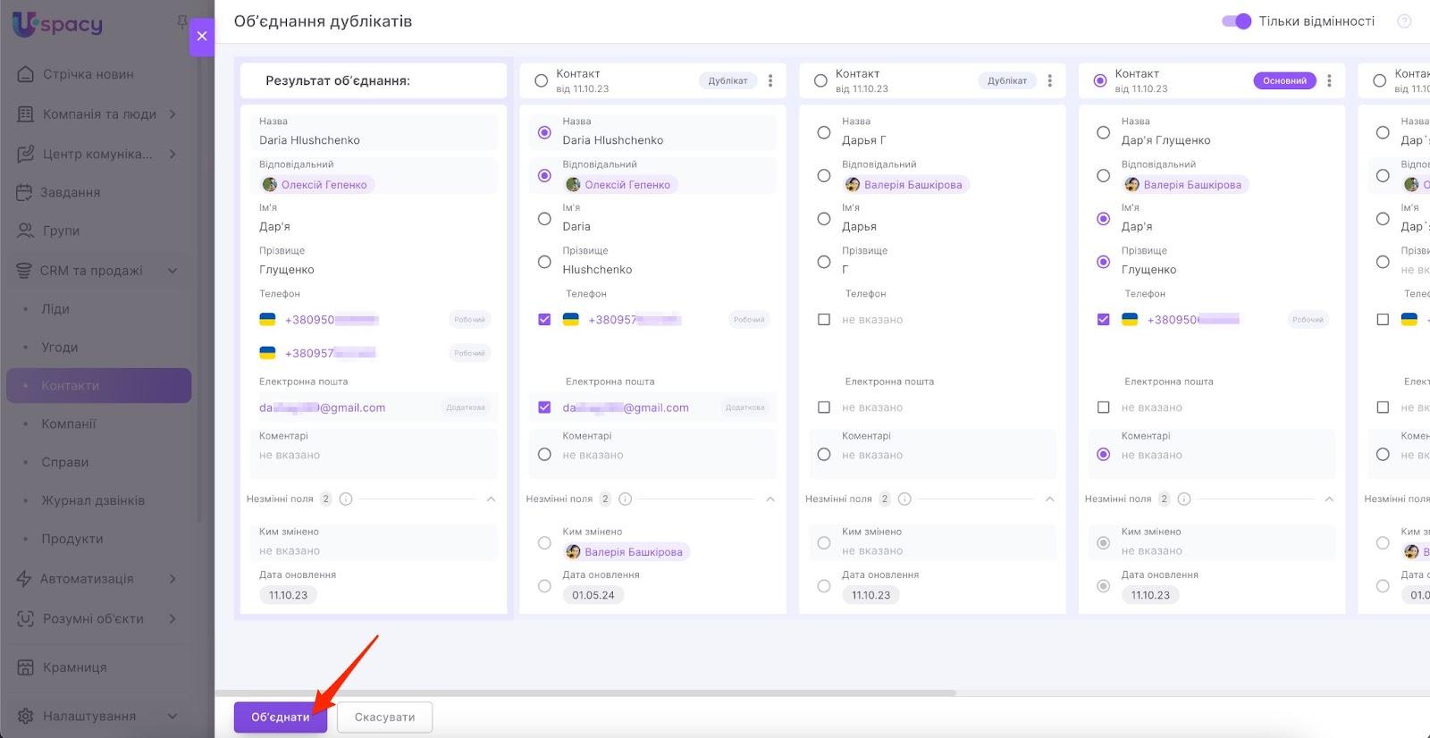The image size is (1430, 738).
Task: Open options menu for the Дарья Г contact
Action: [x=1050, y=80]
